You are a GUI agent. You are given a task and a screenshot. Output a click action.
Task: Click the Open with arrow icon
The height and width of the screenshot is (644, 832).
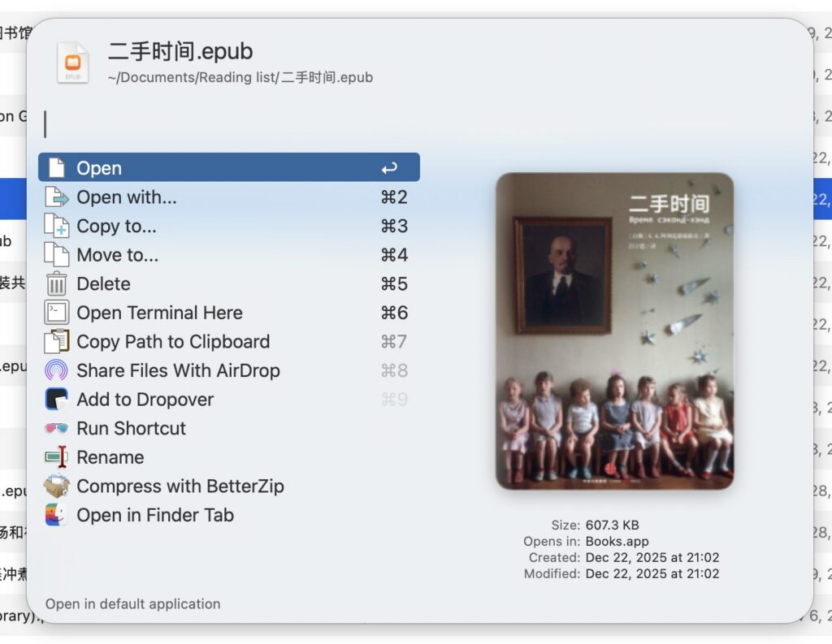56,197
